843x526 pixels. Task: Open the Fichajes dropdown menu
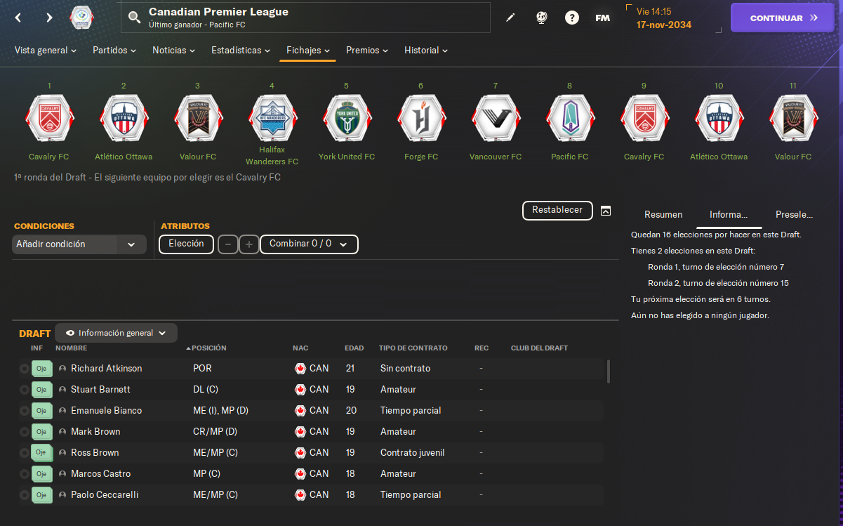pos(308,51)
